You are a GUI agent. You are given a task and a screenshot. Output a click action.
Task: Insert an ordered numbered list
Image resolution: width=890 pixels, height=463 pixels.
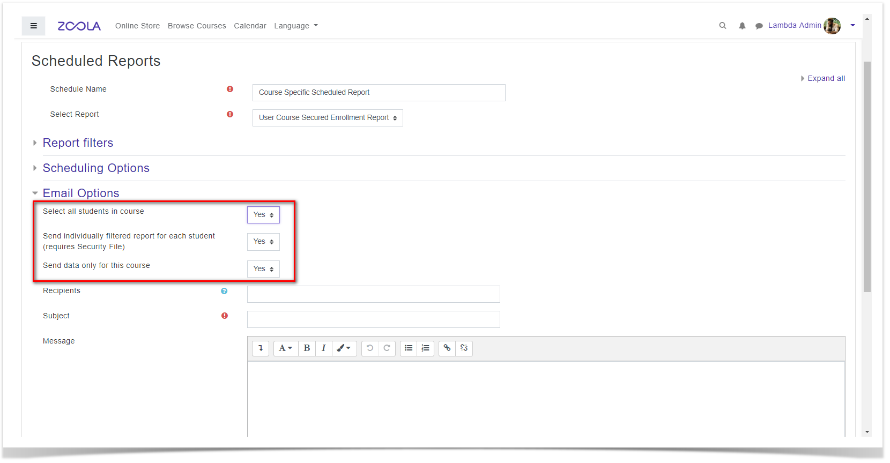[426, 348]
